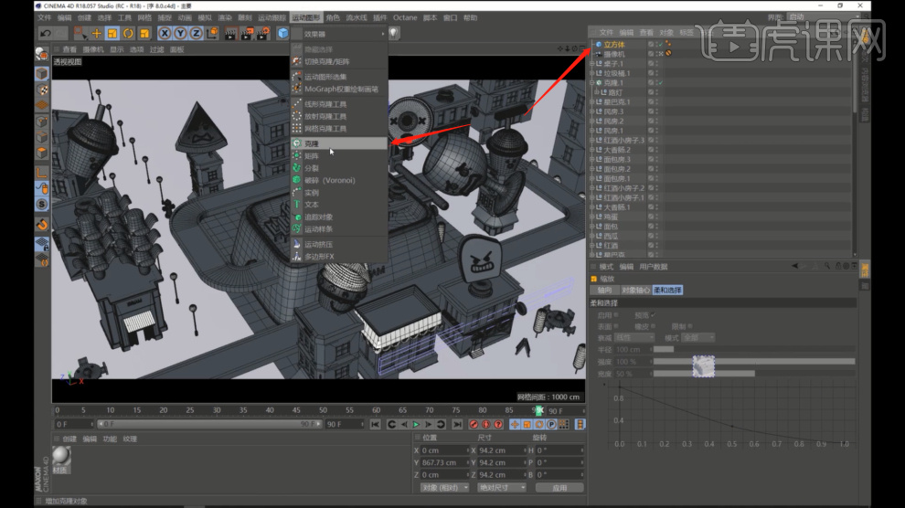Toggle Z axis lock

[x=196, y=34]
